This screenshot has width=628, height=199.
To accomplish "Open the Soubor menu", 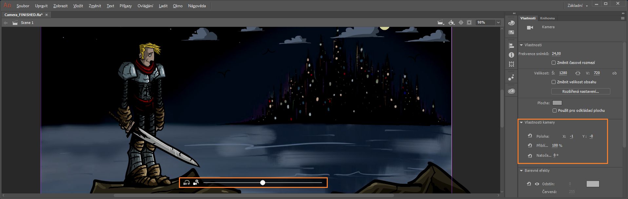I will click(x=23, y=6).
